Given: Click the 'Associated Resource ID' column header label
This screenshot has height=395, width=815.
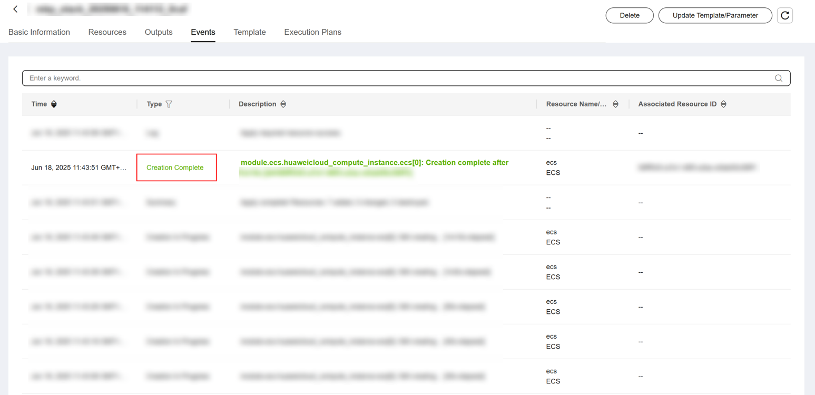Looking at the screenshot, I should [x=677, y=104].
